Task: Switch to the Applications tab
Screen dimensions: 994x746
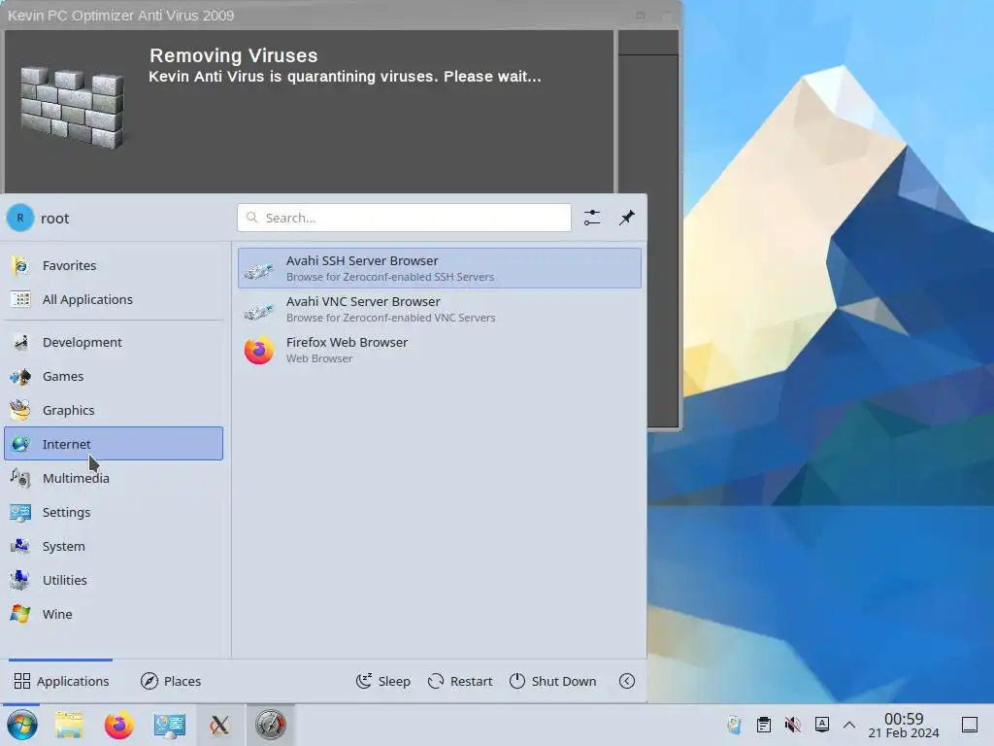Action: pos(61,681)
